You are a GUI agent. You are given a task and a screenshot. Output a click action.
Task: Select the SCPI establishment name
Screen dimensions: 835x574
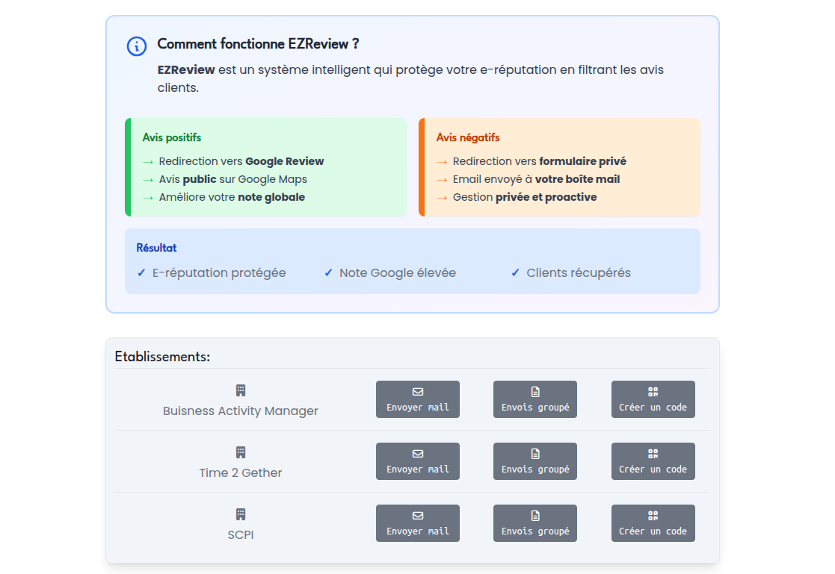(240, 534)
